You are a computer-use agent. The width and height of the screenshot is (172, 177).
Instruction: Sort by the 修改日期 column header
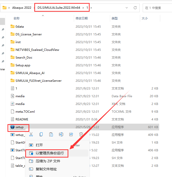coord(82,18)
